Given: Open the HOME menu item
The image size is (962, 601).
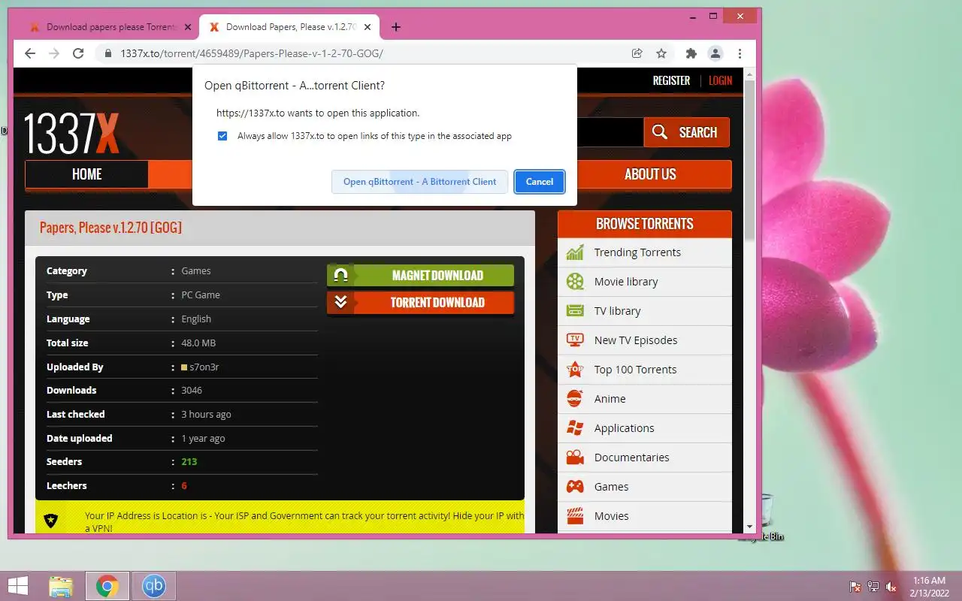Looking at the screenshot, I should tap(86, 174).
